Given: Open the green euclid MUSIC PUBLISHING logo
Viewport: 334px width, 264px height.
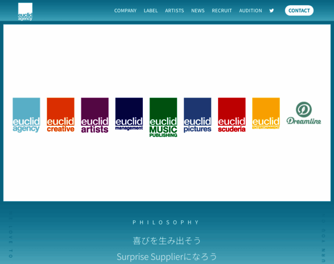Looking at the screenshot, I should [163, 117].
